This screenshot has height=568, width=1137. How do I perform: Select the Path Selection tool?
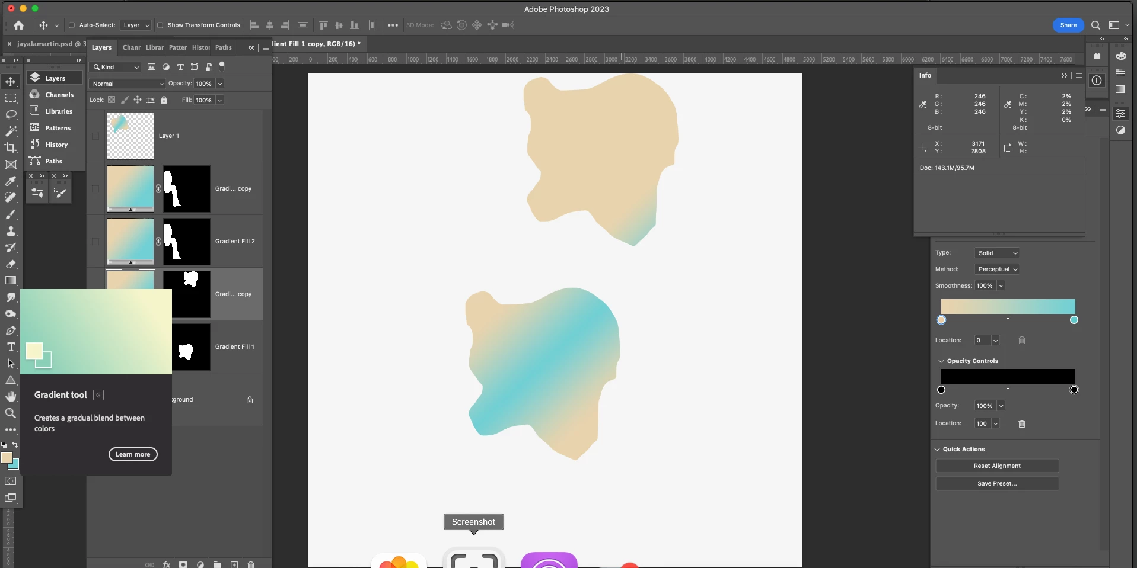11,363
